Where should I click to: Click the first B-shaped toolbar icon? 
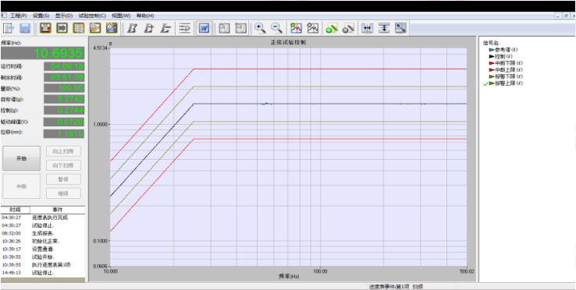click(x=132, y=28)
